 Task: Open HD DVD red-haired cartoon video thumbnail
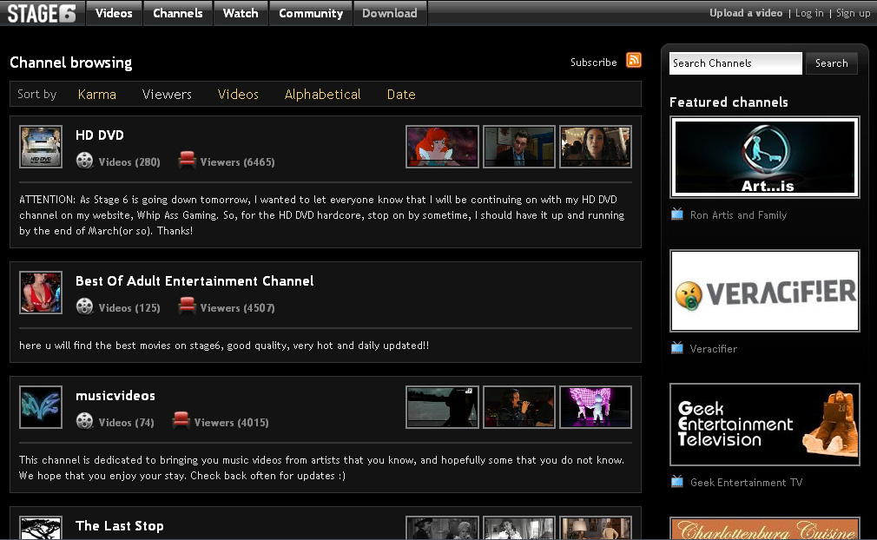click(443, 147)
